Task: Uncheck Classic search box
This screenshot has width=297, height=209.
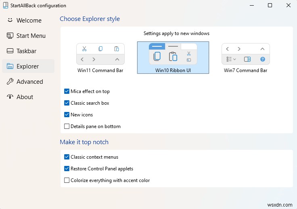Action: pyautogui.click(x=67, y=103)
